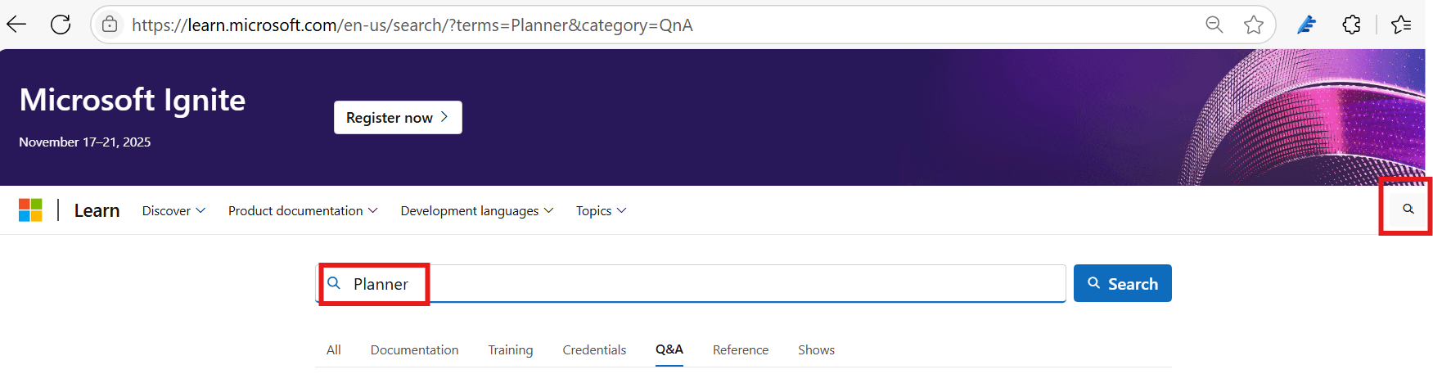This screenshot has height=374, width=1433.
Task: Click the blue feather extension icon
Action: [x=1306, y=25]
